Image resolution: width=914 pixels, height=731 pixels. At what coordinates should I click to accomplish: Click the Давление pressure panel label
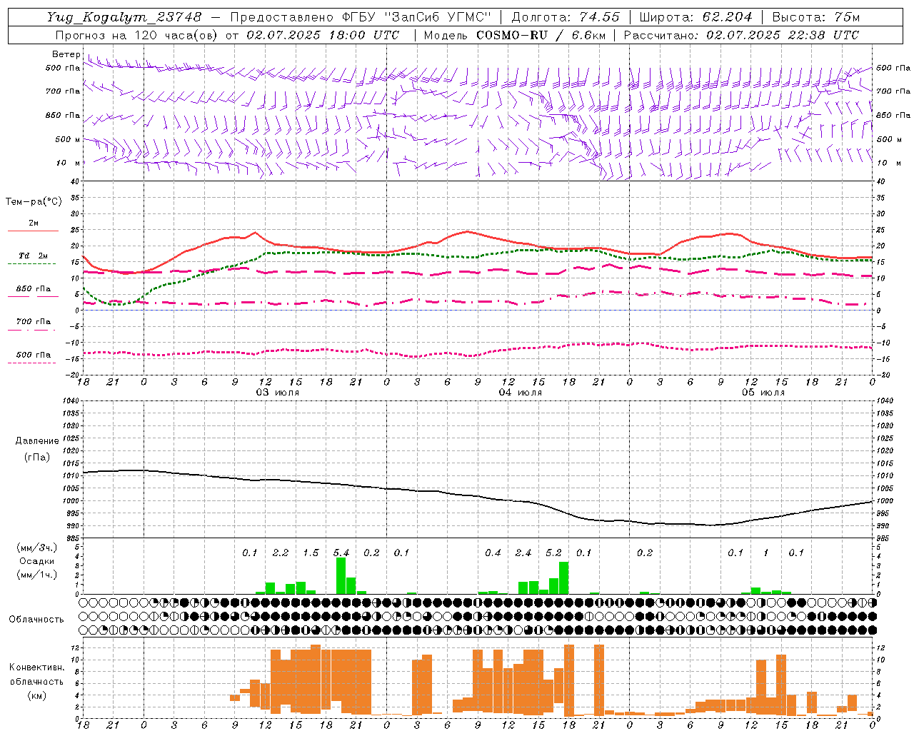tap(36, 441)
